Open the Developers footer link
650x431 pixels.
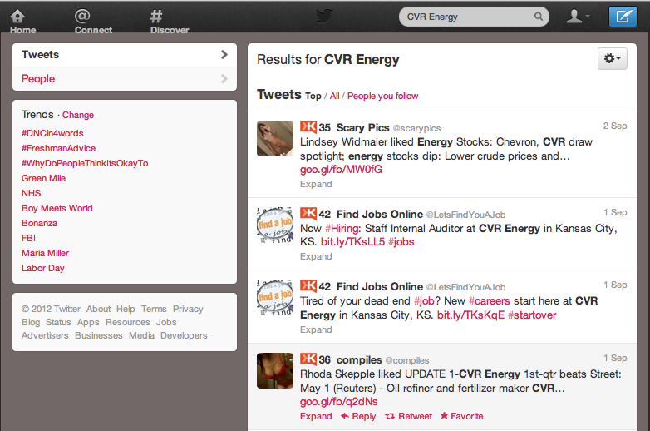pos(184,335)
